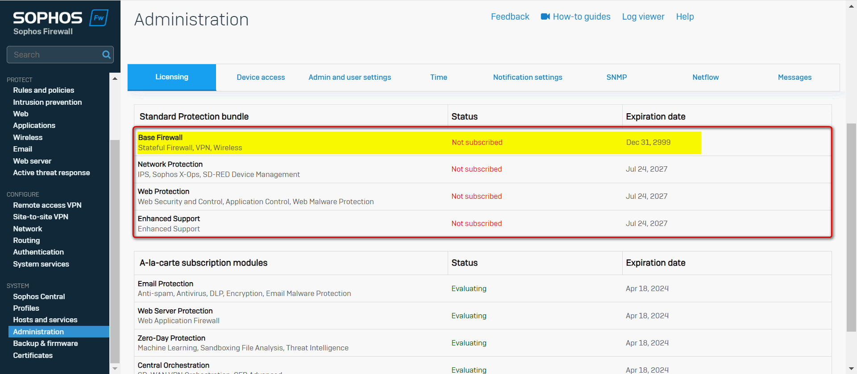Click the search magnifier icon
This screenshot has width=857, height=374.
[106, 54]
